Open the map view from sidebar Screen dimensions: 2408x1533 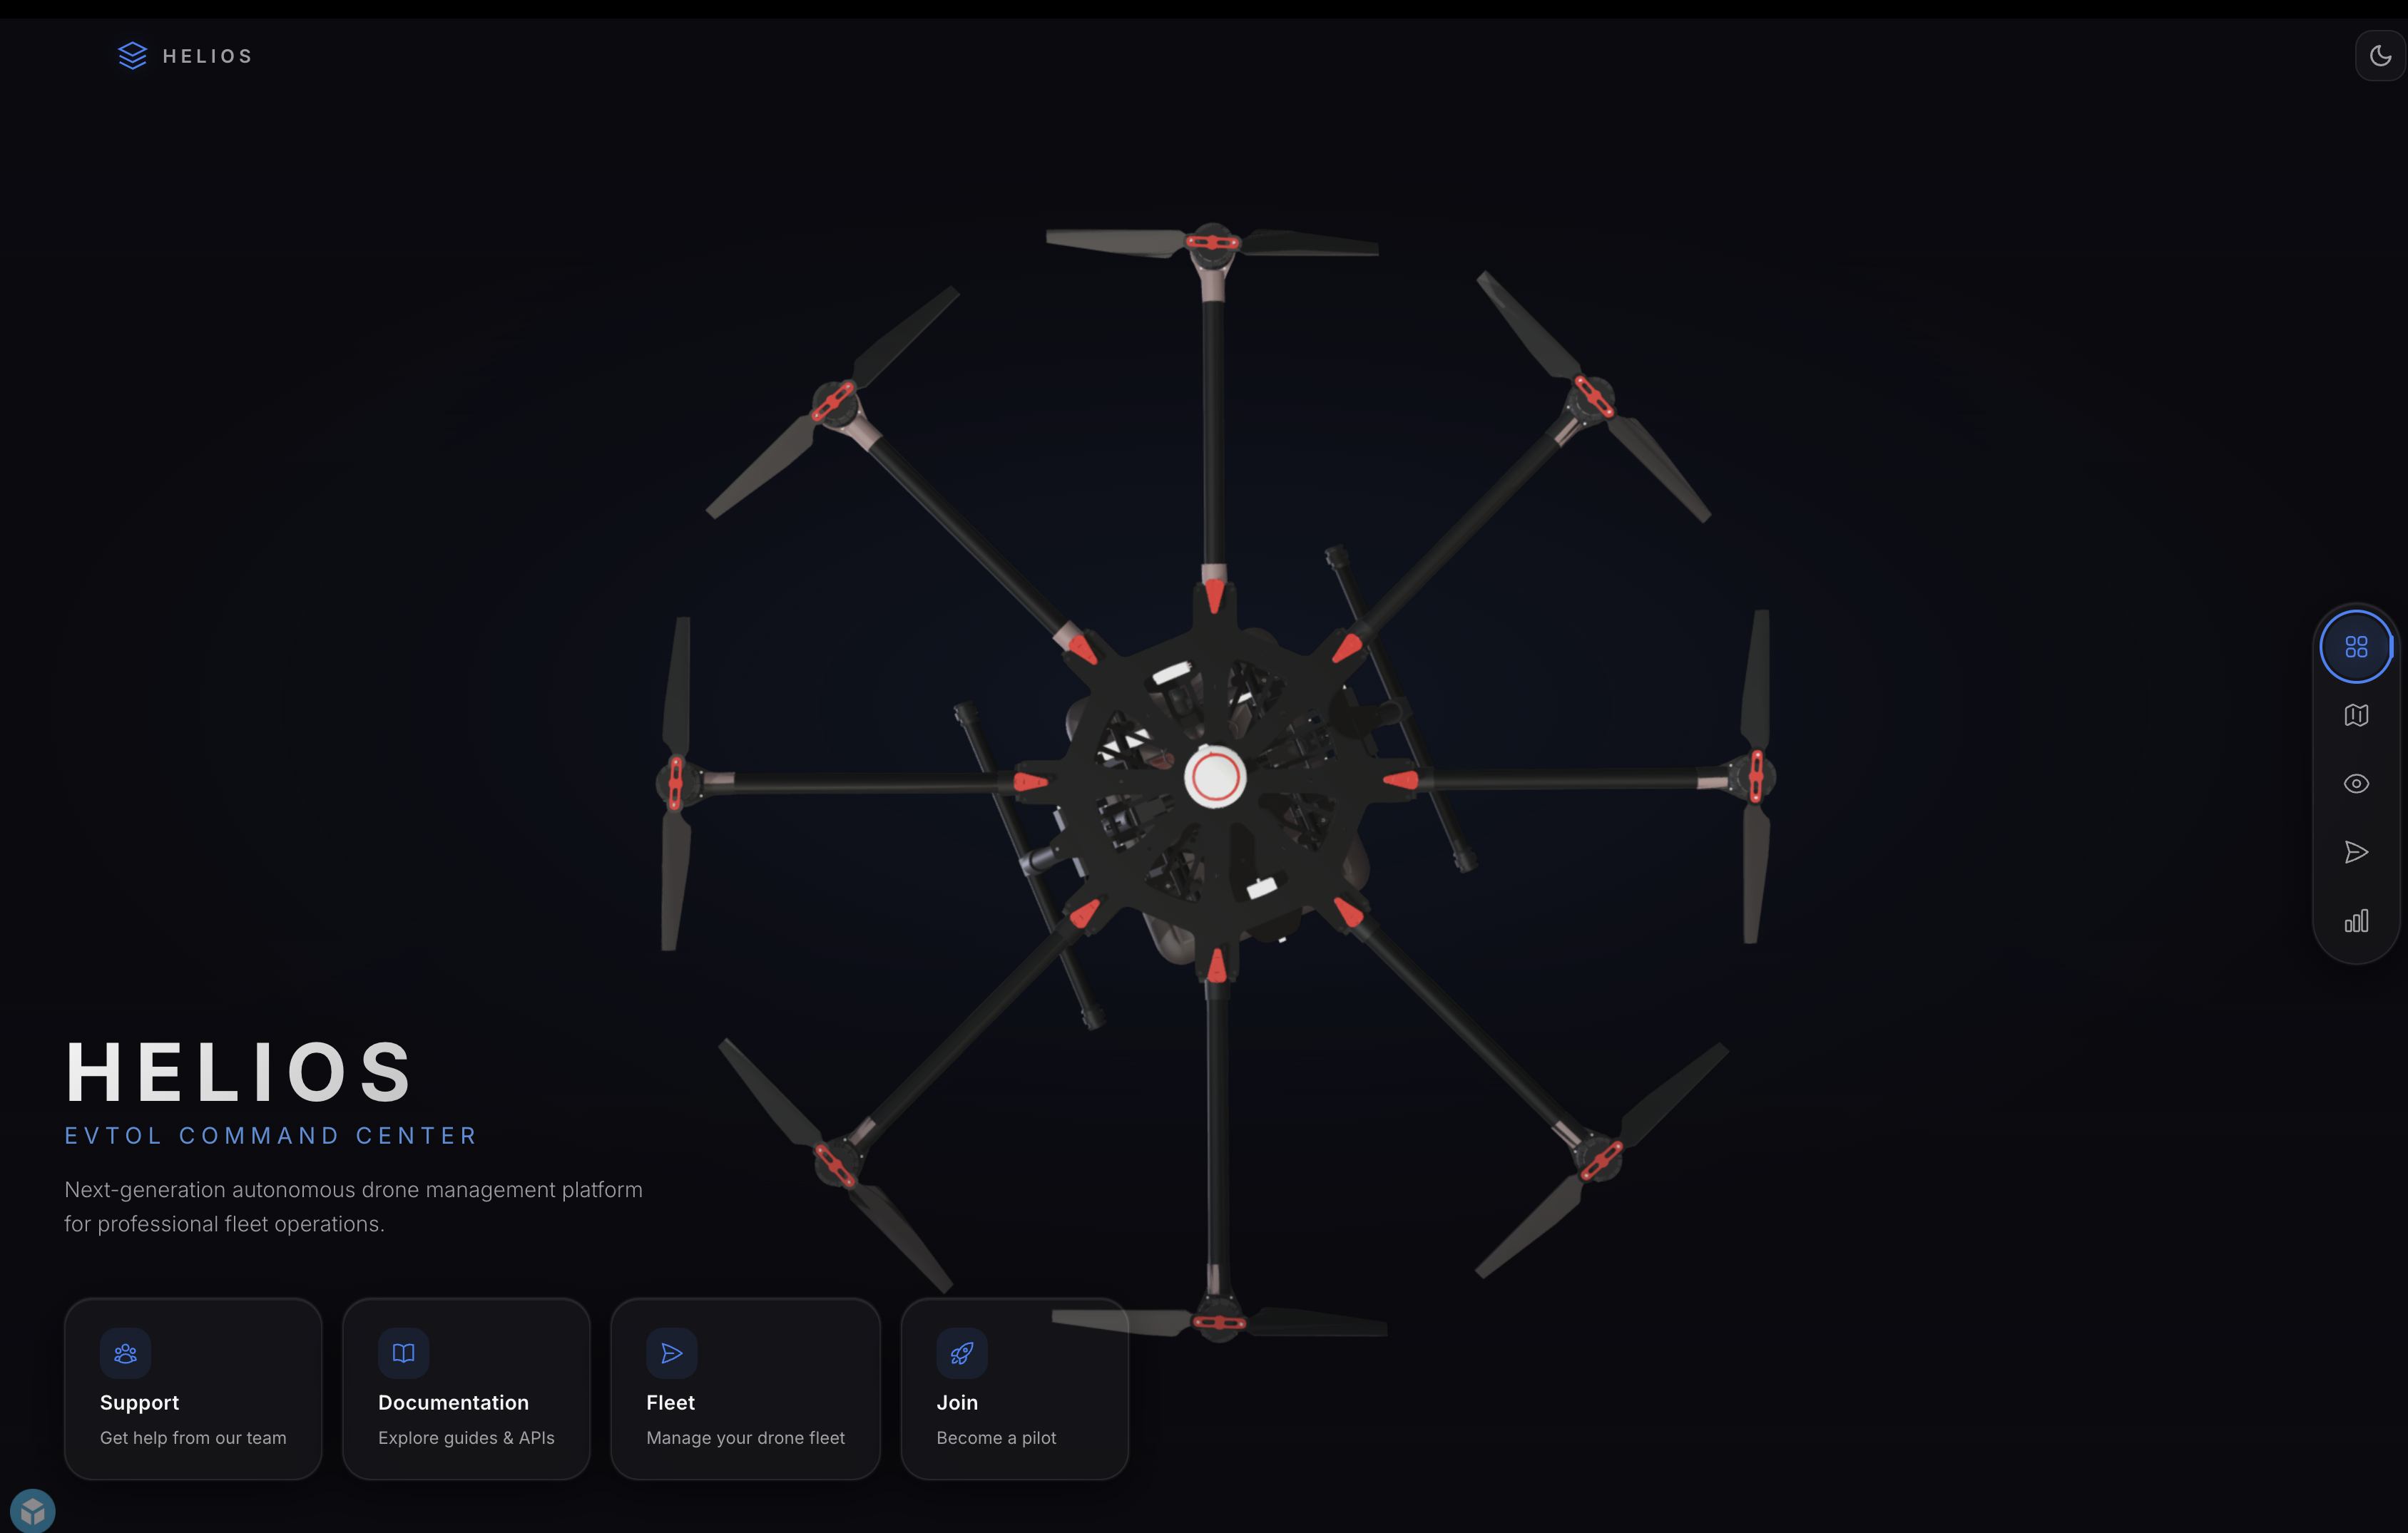tap(2356, 716)
